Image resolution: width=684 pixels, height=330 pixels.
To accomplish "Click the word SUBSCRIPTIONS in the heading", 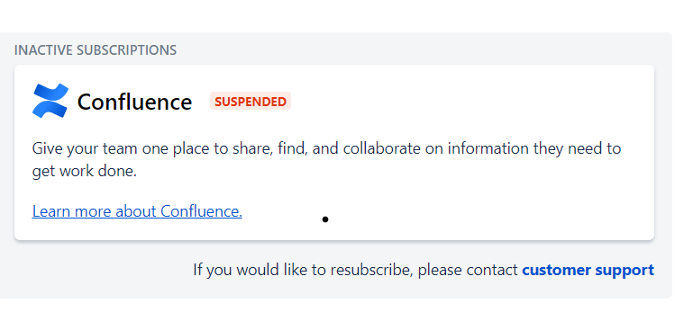I will [x=126, y=50].
